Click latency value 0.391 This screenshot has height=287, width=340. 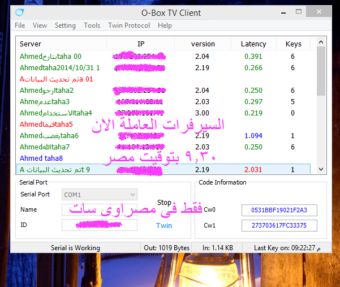click(x=253, y=57)
